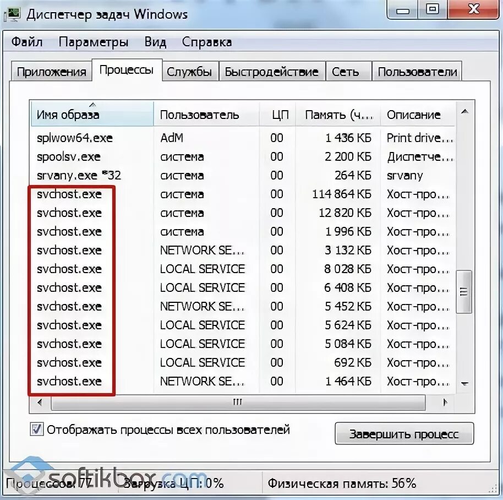Sort by Память column header
This screenshot has height=500, width=503.
[338, 114]
